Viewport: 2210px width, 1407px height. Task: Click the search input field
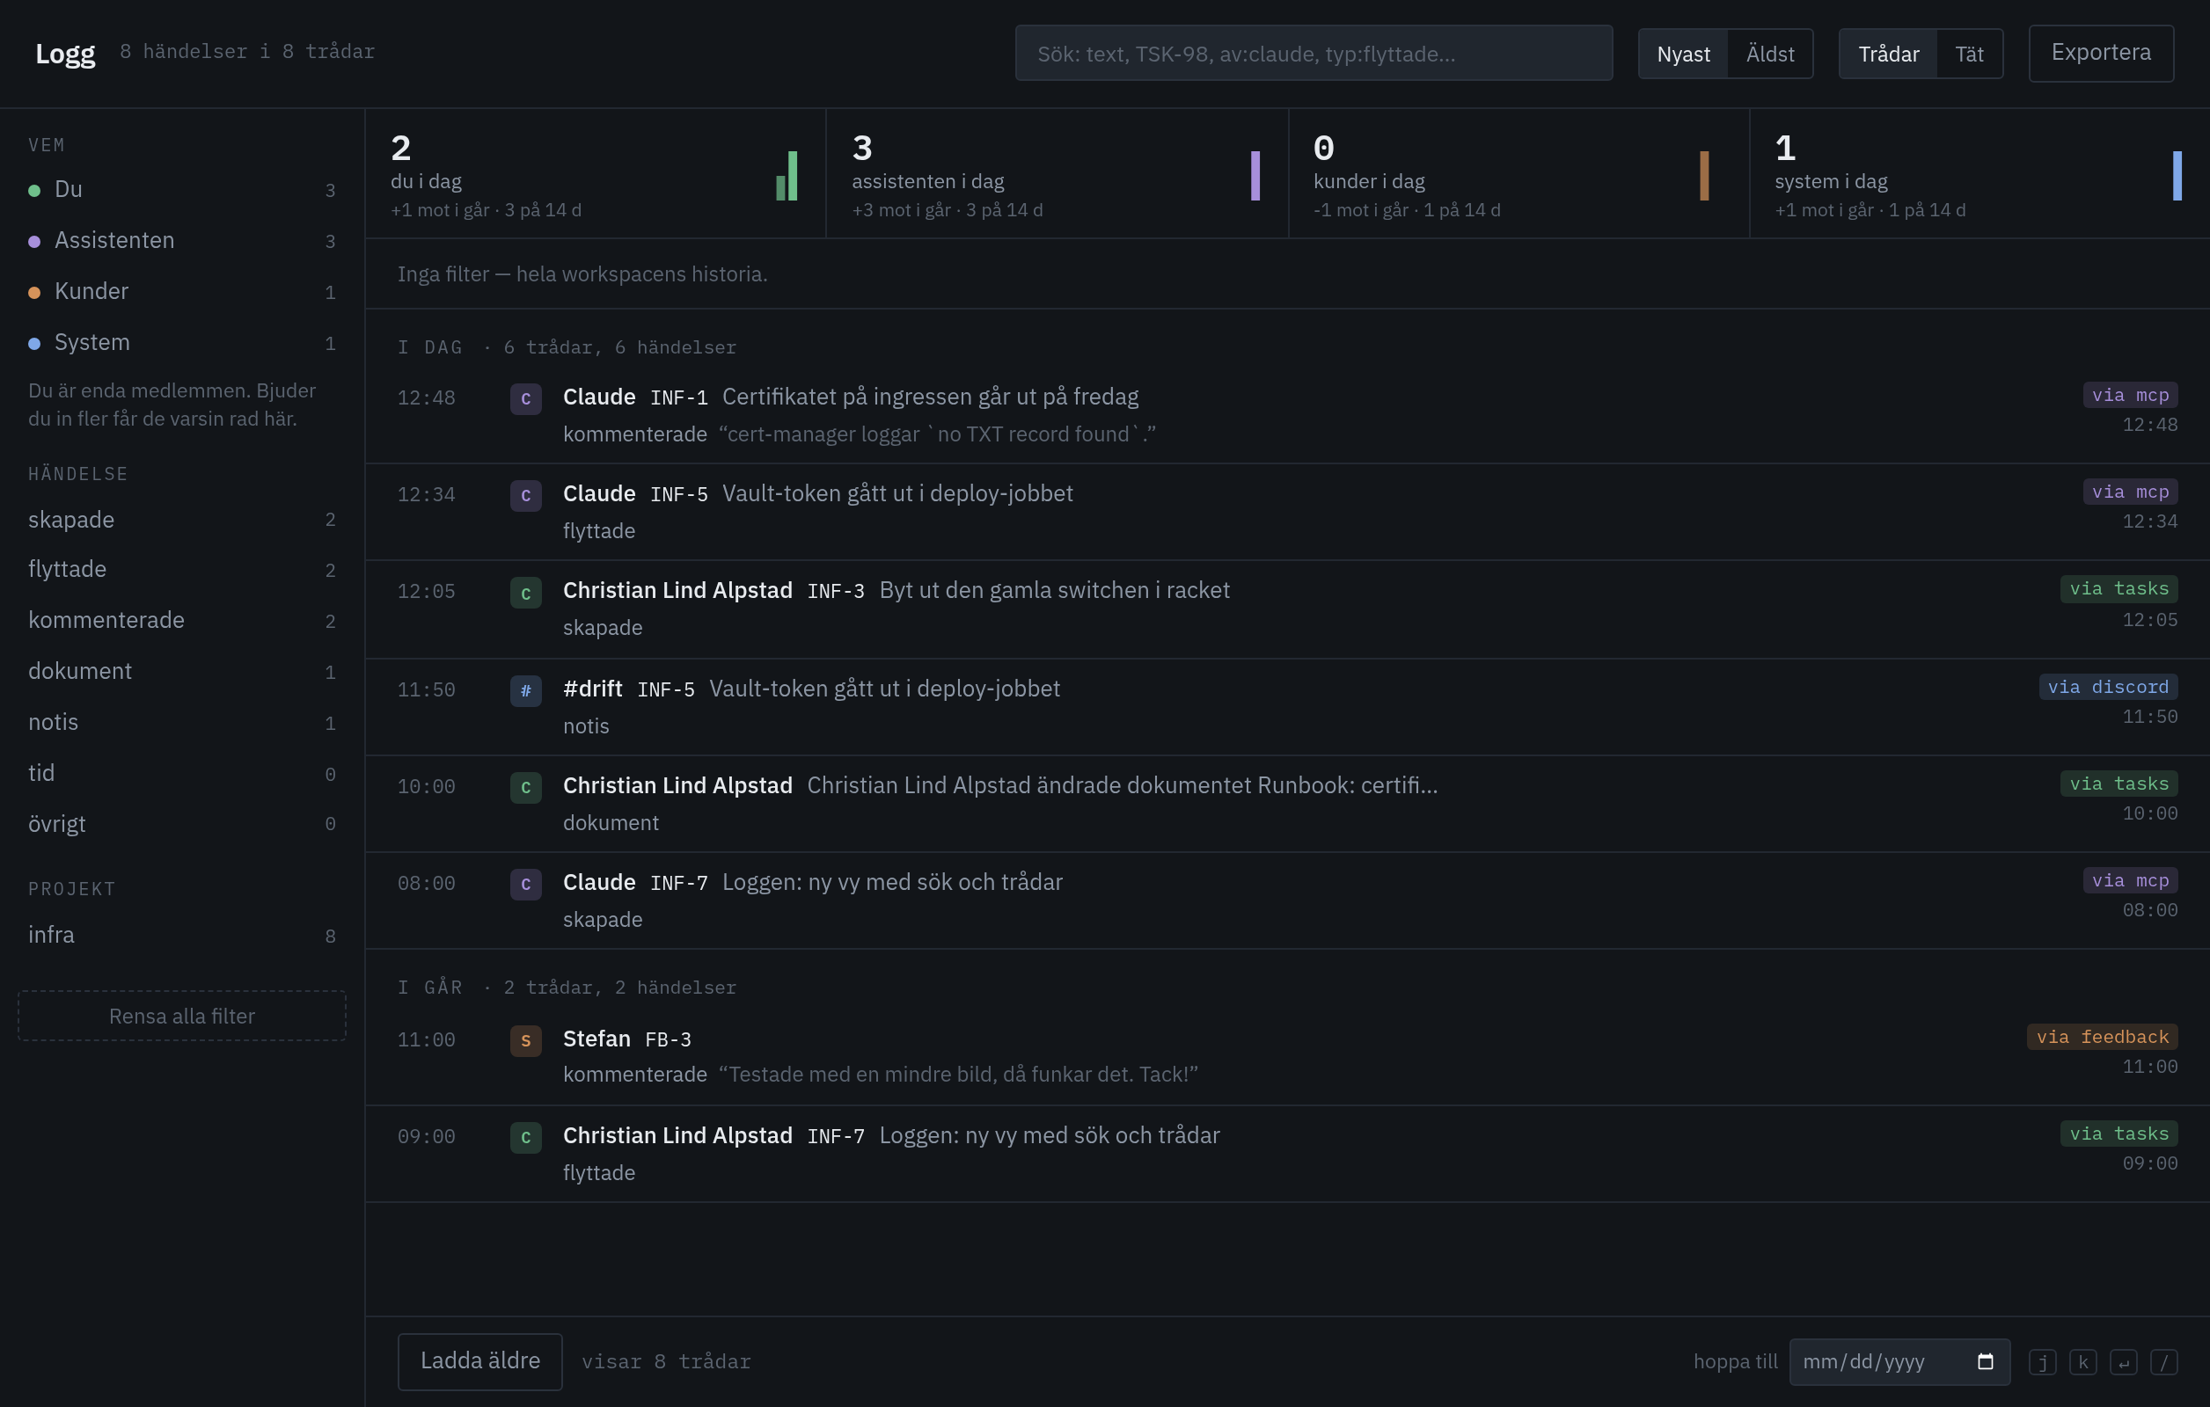(1314, 53)
